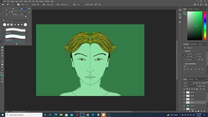Switch to the Libraries tab
Viewport: 208px width, 117px height.
[201, 44]
